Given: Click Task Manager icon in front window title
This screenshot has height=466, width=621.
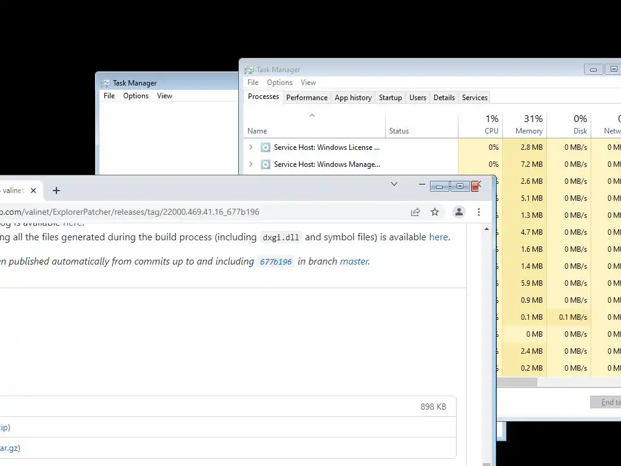Looking at the screenshot, I should [249, 70].
